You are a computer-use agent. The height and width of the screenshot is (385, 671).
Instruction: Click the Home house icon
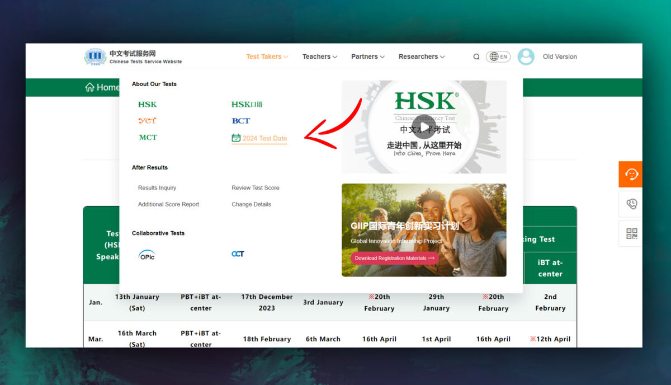pos(89,87)
